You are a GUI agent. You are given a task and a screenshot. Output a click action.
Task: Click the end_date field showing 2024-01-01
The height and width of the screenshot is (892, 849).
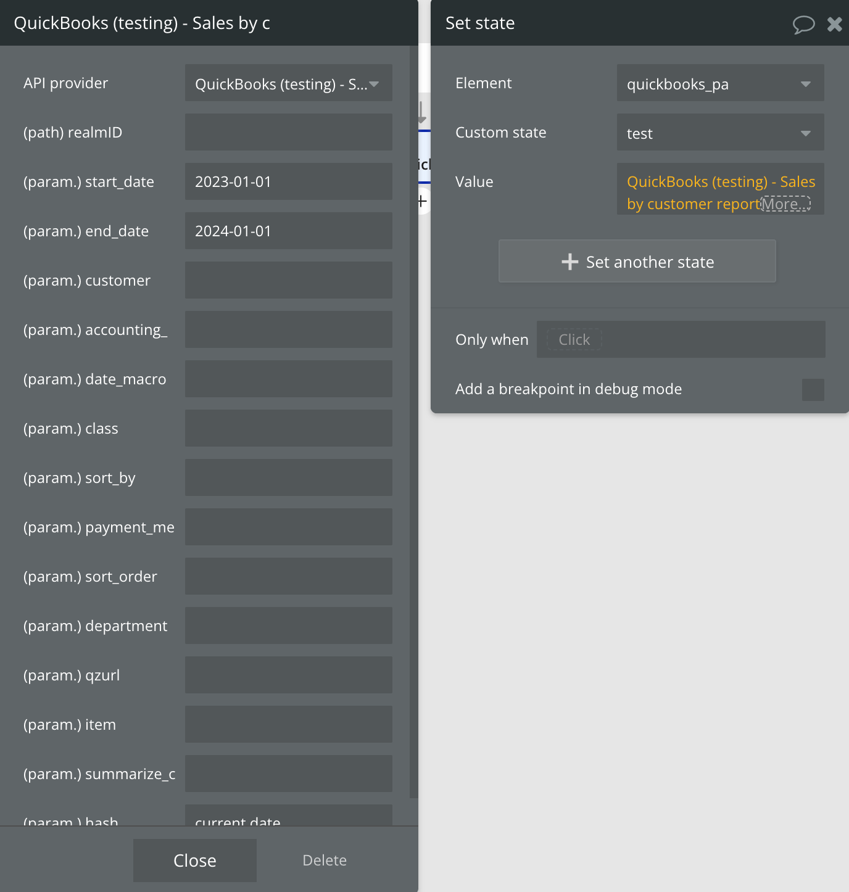coord(289,231)
